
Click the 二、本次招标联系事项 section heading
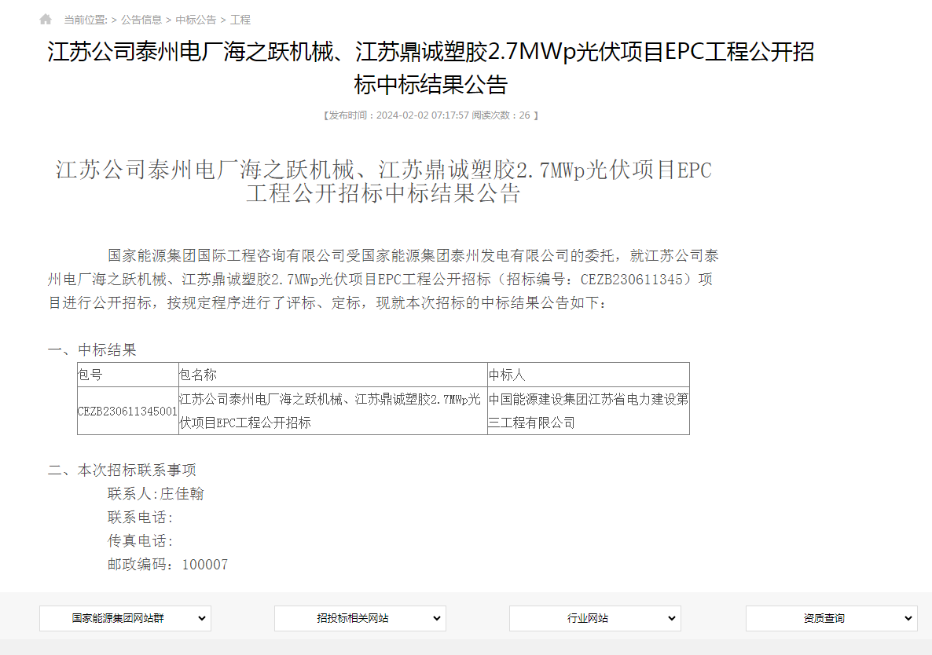(x=122, y=470)
